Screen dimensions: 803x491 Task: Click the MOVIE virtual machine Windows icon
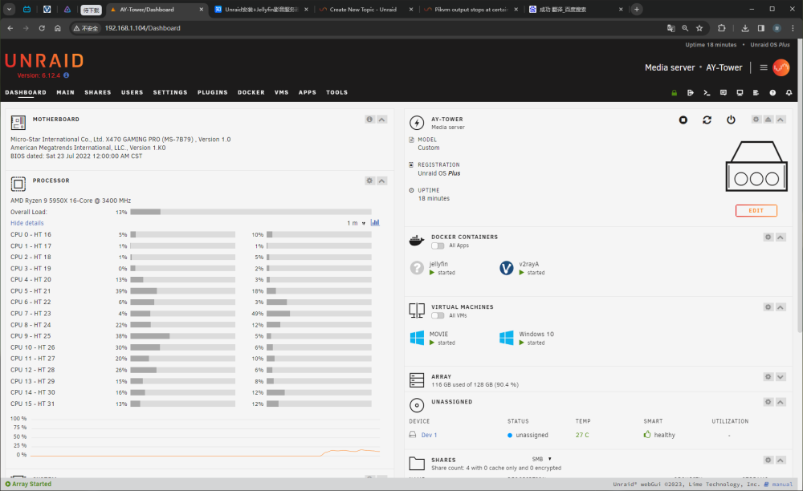pos(417,338)
